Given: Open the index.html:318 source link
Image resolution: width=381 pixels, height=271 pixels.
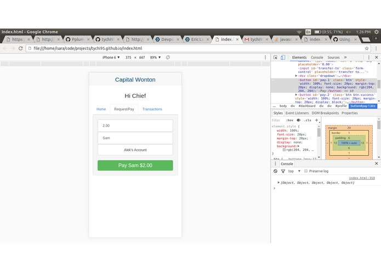Looking at the screenshot, I should [362, 178].
